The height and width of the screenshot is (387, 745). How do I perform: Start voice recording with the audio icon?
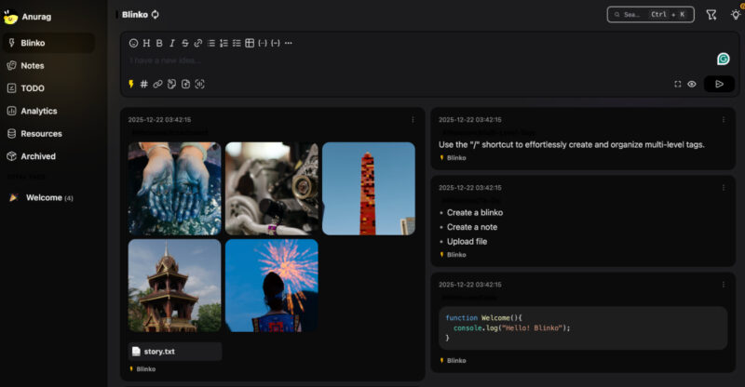[199, 84]
